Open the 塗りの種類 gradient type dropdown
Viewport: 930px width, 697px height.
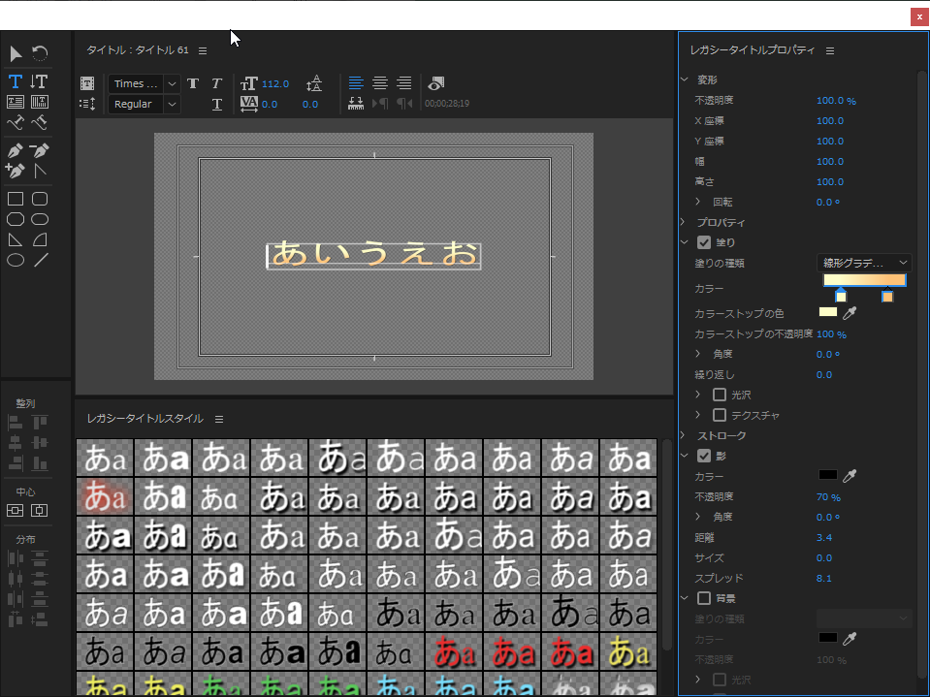(x=864, y=262)
